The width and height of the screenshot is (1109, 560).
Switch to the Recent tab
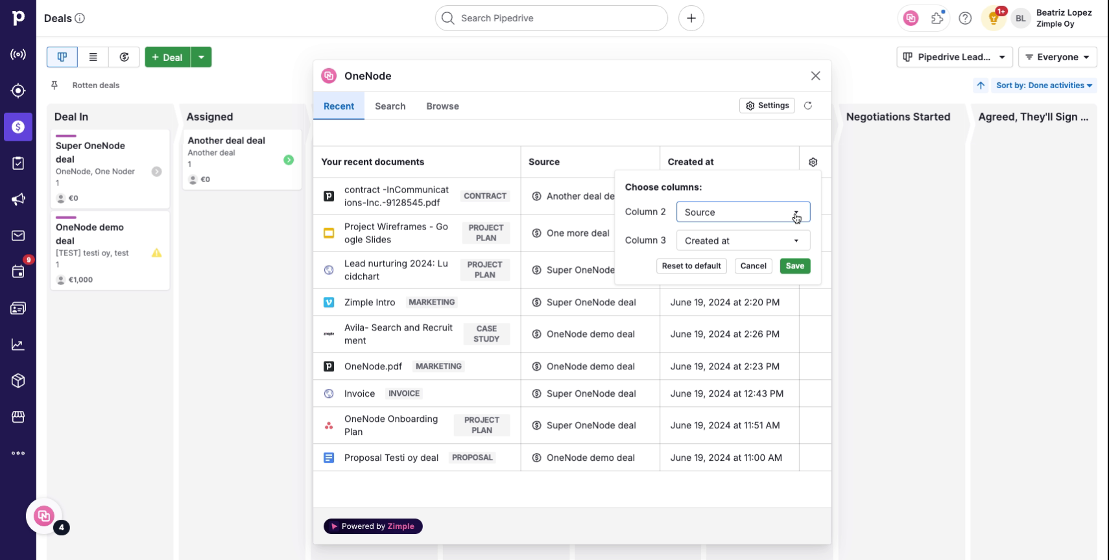click(x=339, y=106)
